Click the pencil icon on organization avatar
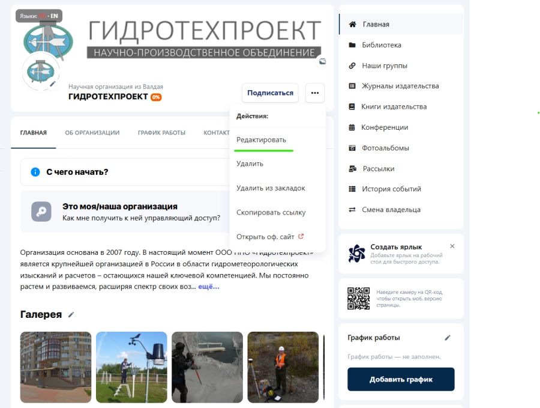 pyautogui.click(x=52, y=84)
